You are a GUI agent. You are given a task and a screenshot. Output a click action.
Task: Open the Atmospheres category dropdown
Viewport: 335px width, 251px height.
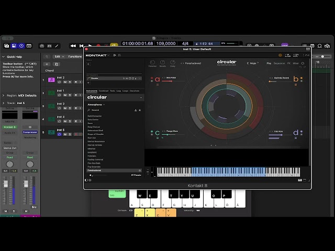tap(96, 105)
